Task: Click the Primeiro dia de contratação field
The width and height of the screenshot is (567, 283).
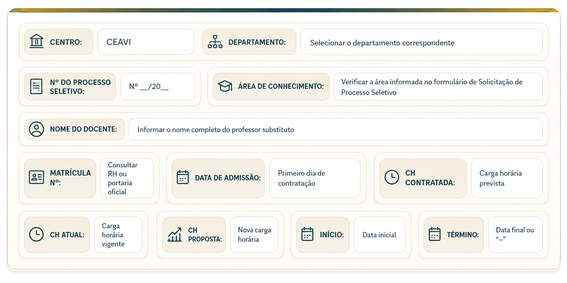Action: click(x=315, y=178)
